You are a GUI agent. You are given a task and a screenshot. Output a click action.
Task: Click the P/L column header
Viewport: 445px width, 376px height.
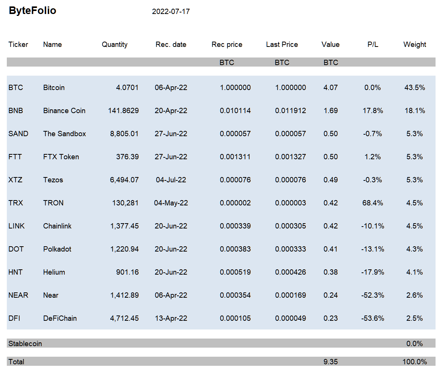[373, 45]
